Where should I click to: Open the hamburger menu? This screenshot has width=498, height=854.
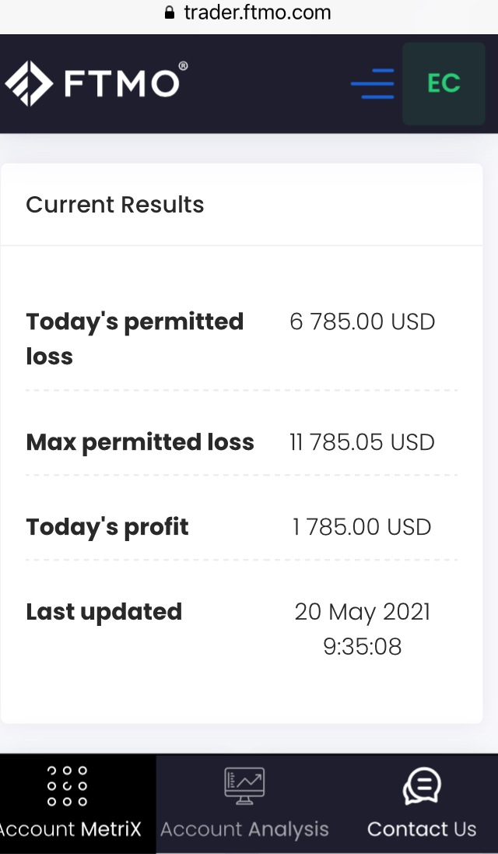click(373, 83)
